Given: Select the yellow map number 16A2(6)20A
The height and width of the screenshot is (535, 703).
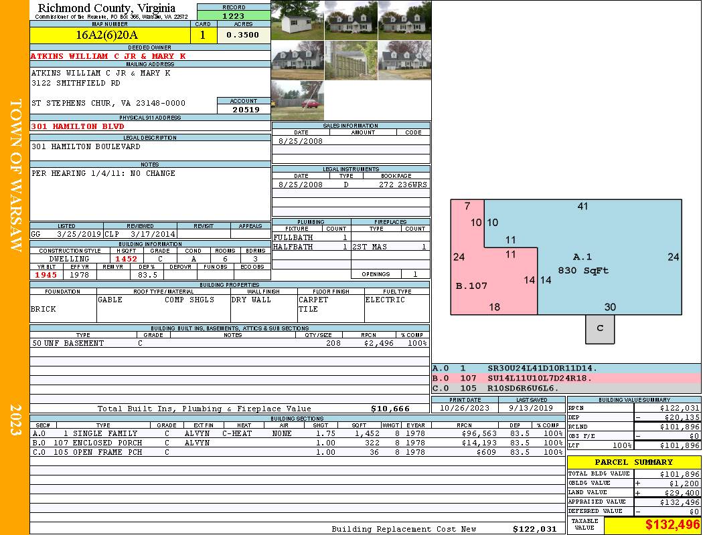Looking at the screenshot, I should tap(111, 35).
